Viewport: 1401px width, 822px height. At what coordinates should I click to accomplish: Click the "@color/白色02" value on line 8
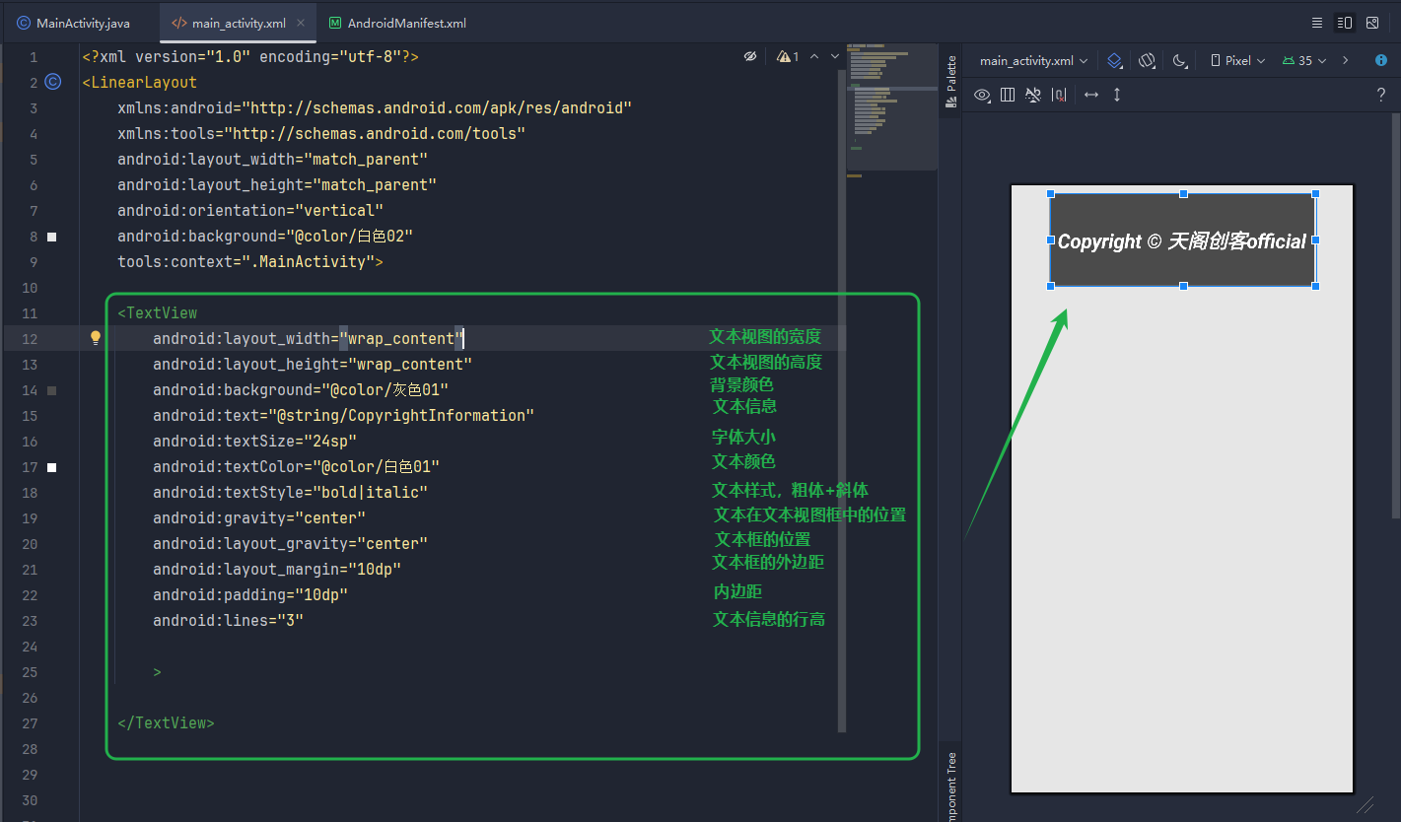(x=348, y=237)
